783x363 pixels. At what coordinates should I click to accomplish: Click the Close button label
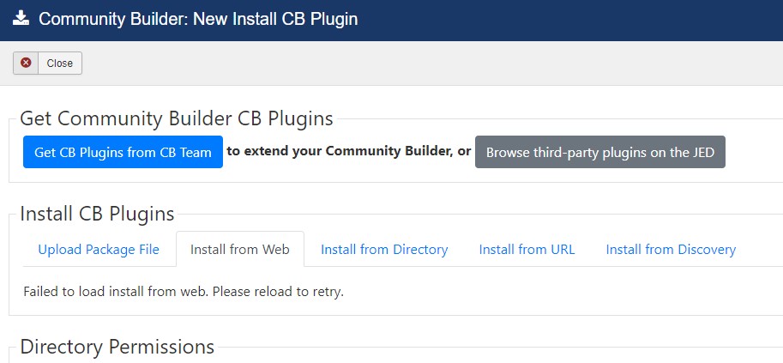point(59,63)
